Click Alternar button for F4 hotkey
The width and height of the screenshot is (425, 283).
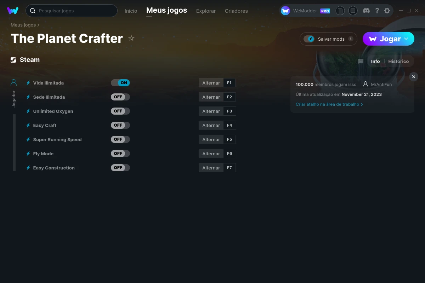(x=211, y=125)
